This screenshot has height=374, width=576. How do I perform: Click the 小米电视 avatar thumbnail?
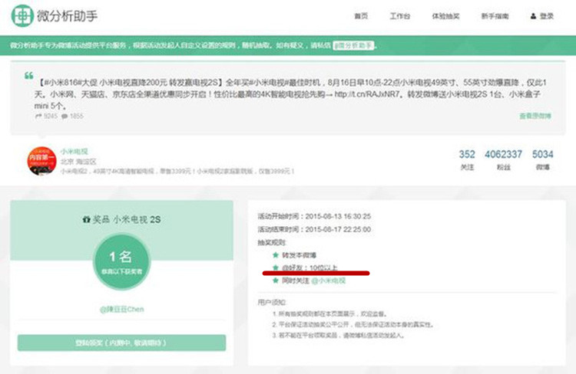pyautogui.click(x=42, y=162)
